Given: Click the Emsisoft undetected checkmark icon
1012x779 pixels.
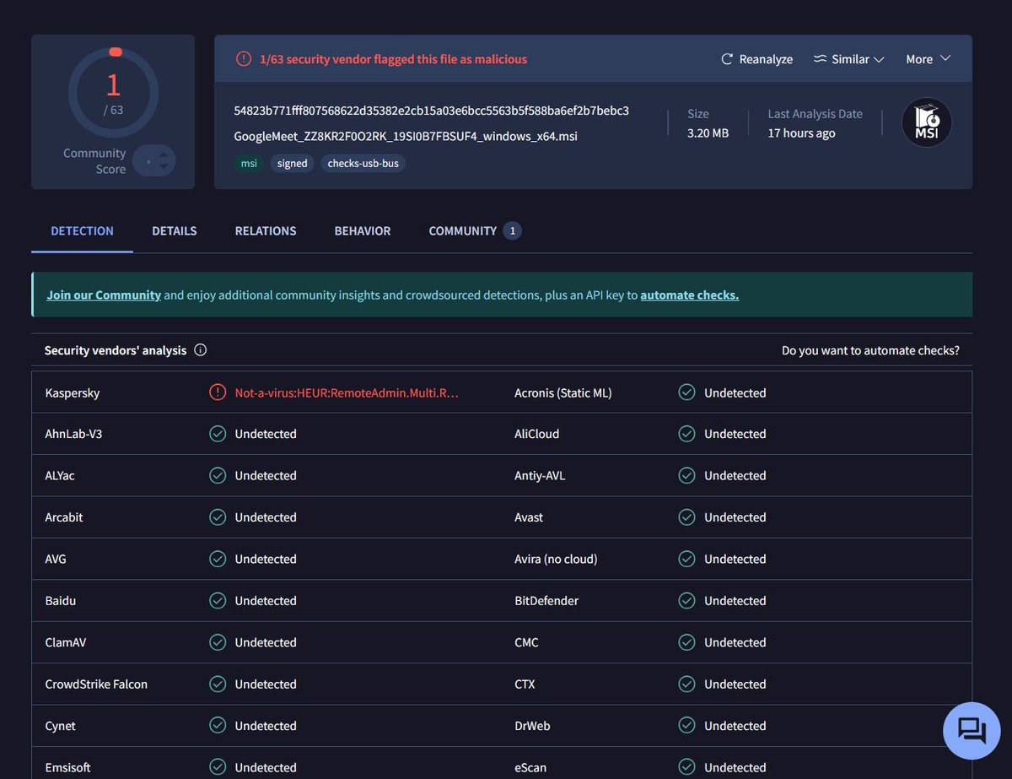Looking at the screenshot, I should 218,767.
